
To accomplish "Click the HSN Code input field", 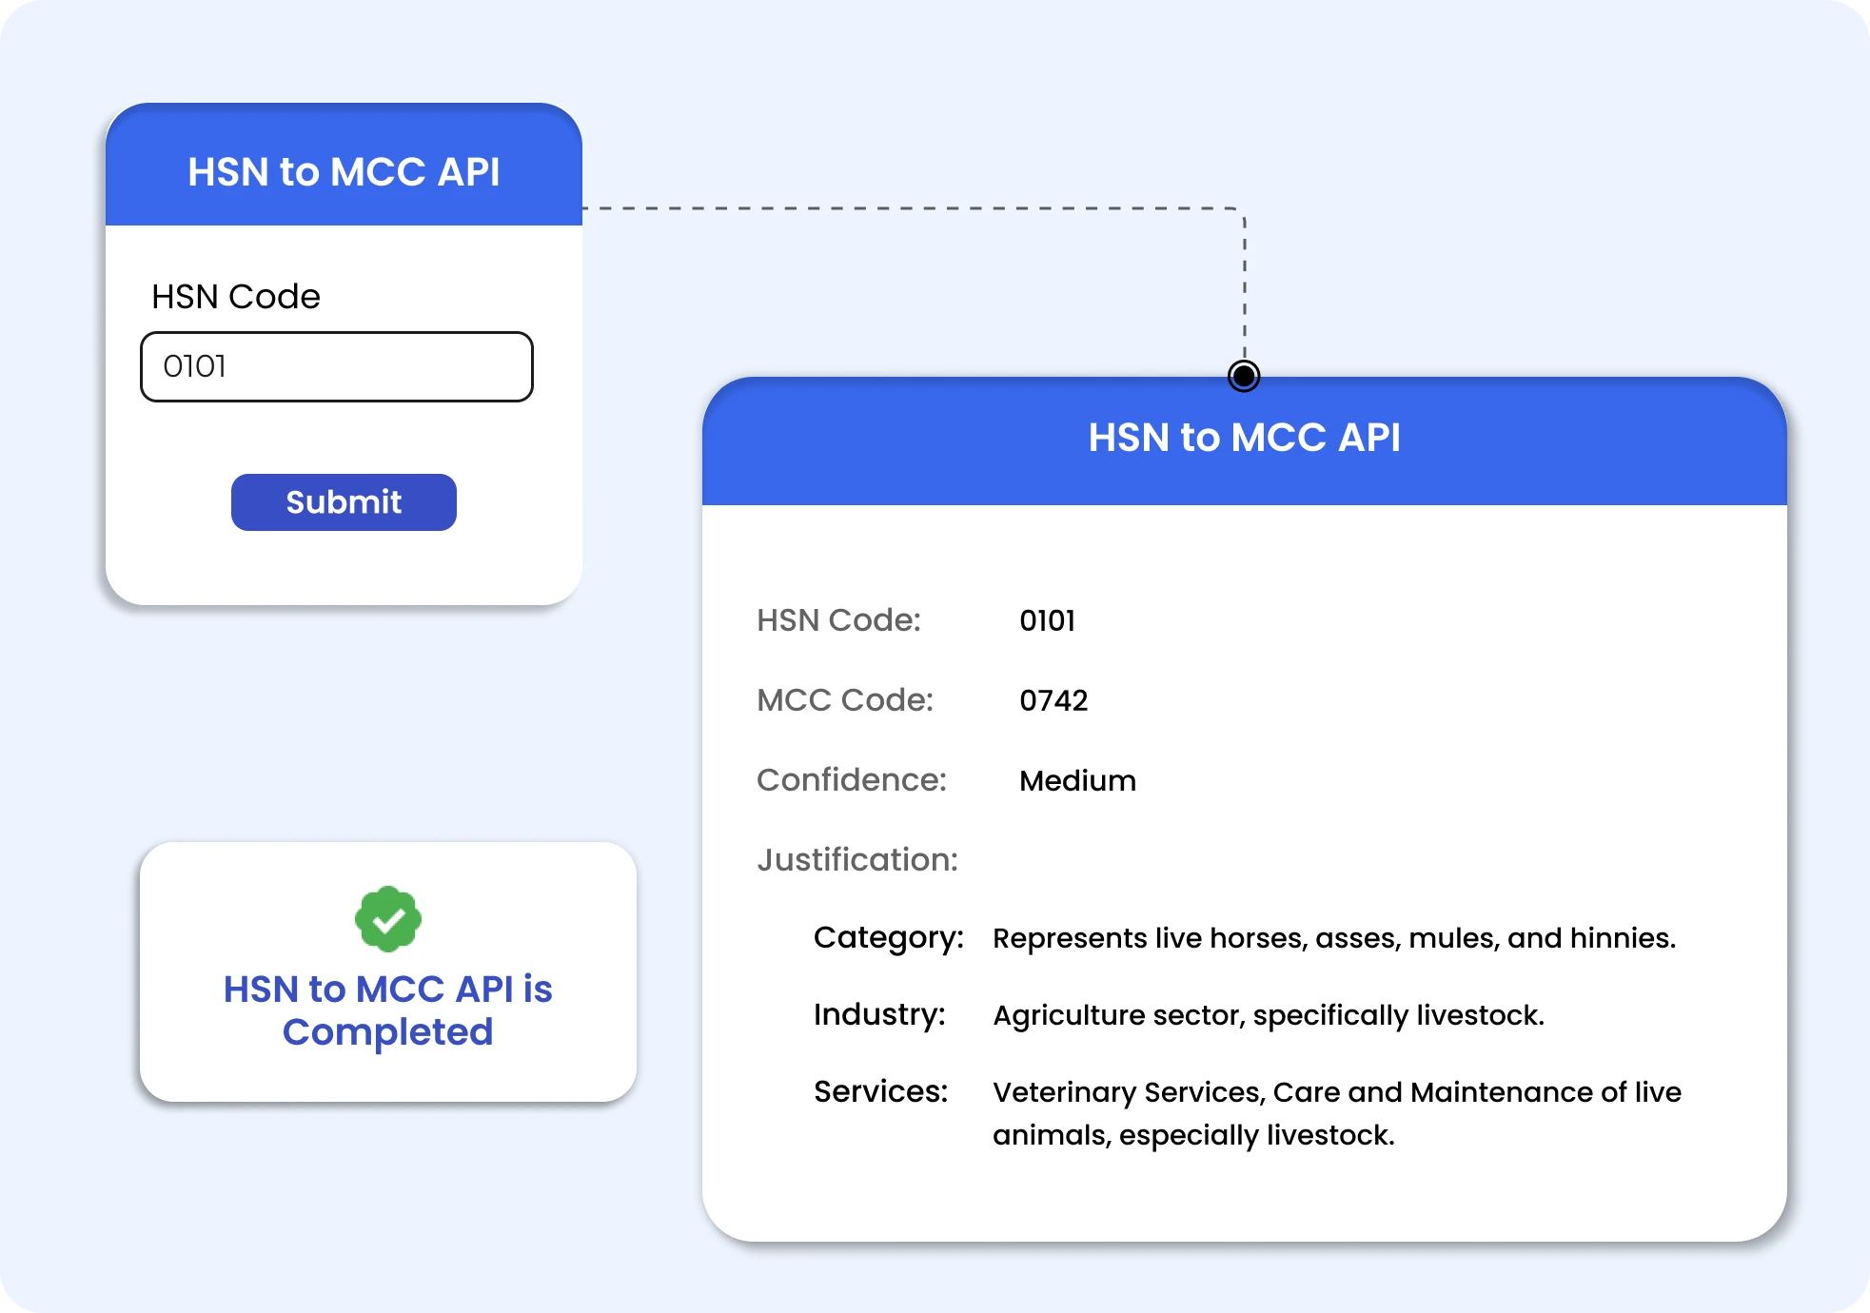I will pyautogui.click(x=337, y=366).
